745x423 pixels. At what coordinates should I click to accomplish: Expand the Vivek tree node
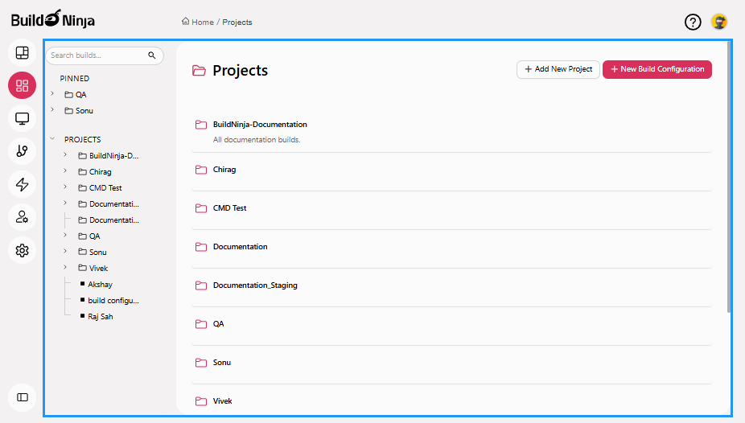point(65,268)
